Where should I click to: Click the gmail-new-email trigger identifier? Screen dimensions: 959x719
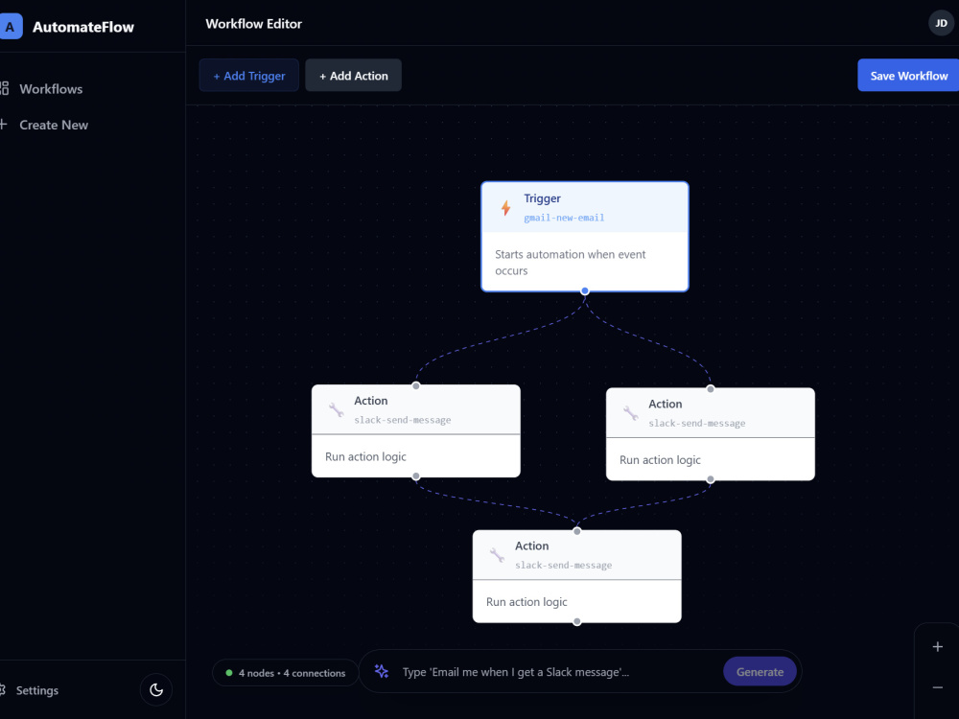click(x=564, y=218)
